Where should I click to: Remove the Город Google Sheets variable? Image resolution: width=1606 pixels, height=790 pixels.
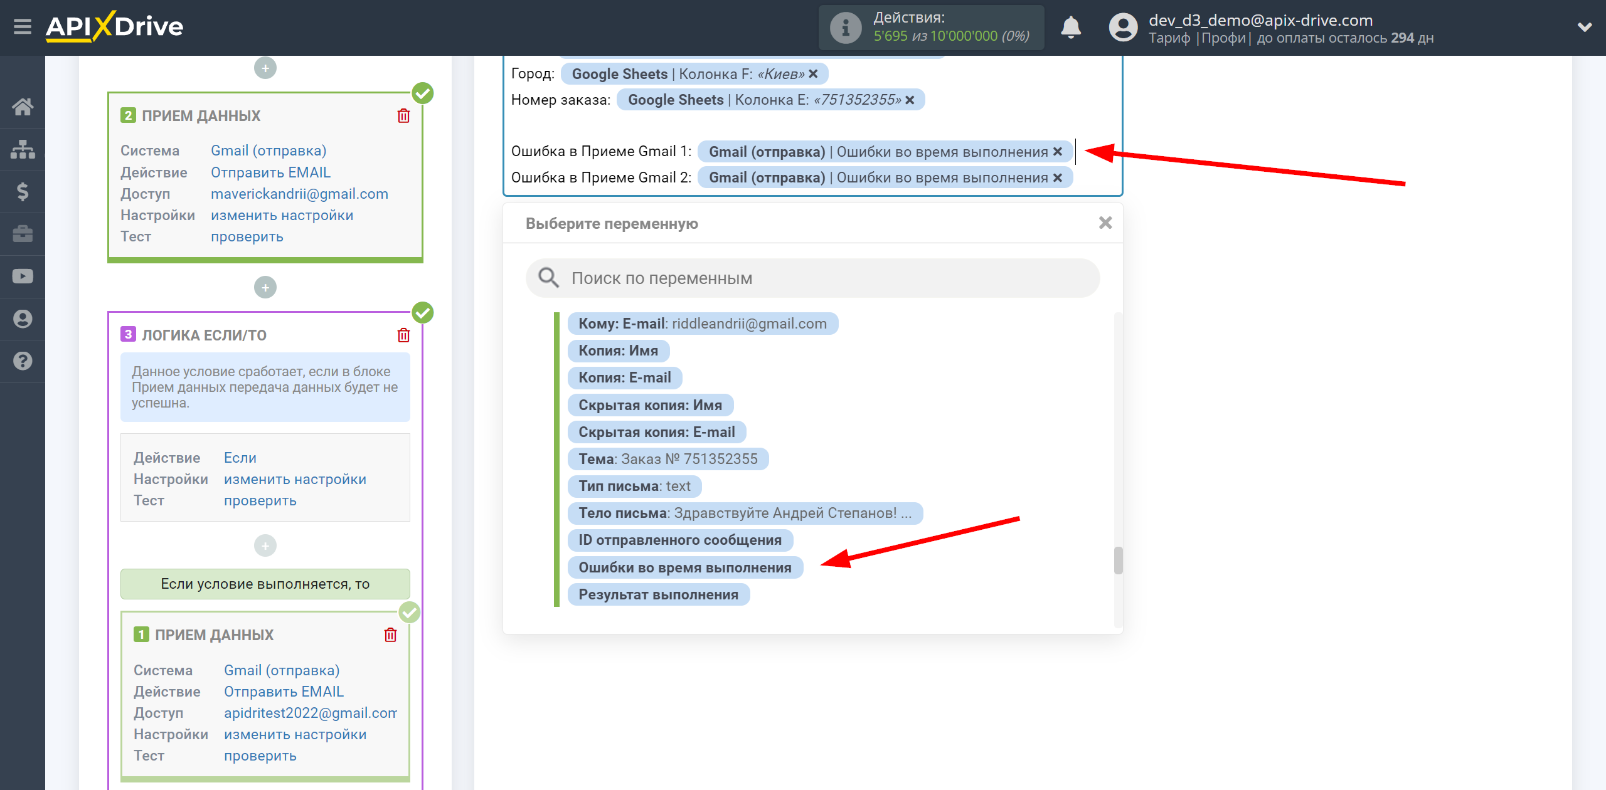point(813,74)
